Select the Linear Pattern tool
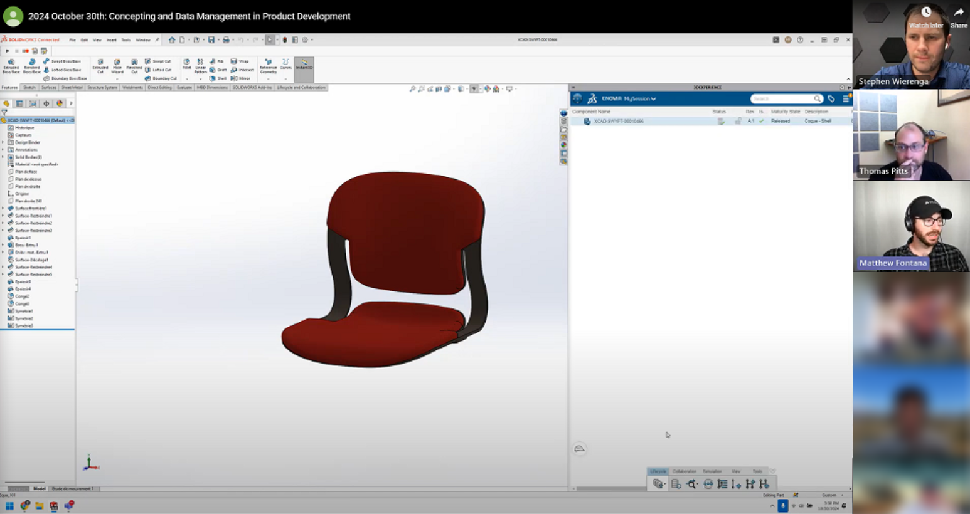 tap(200, 66)
